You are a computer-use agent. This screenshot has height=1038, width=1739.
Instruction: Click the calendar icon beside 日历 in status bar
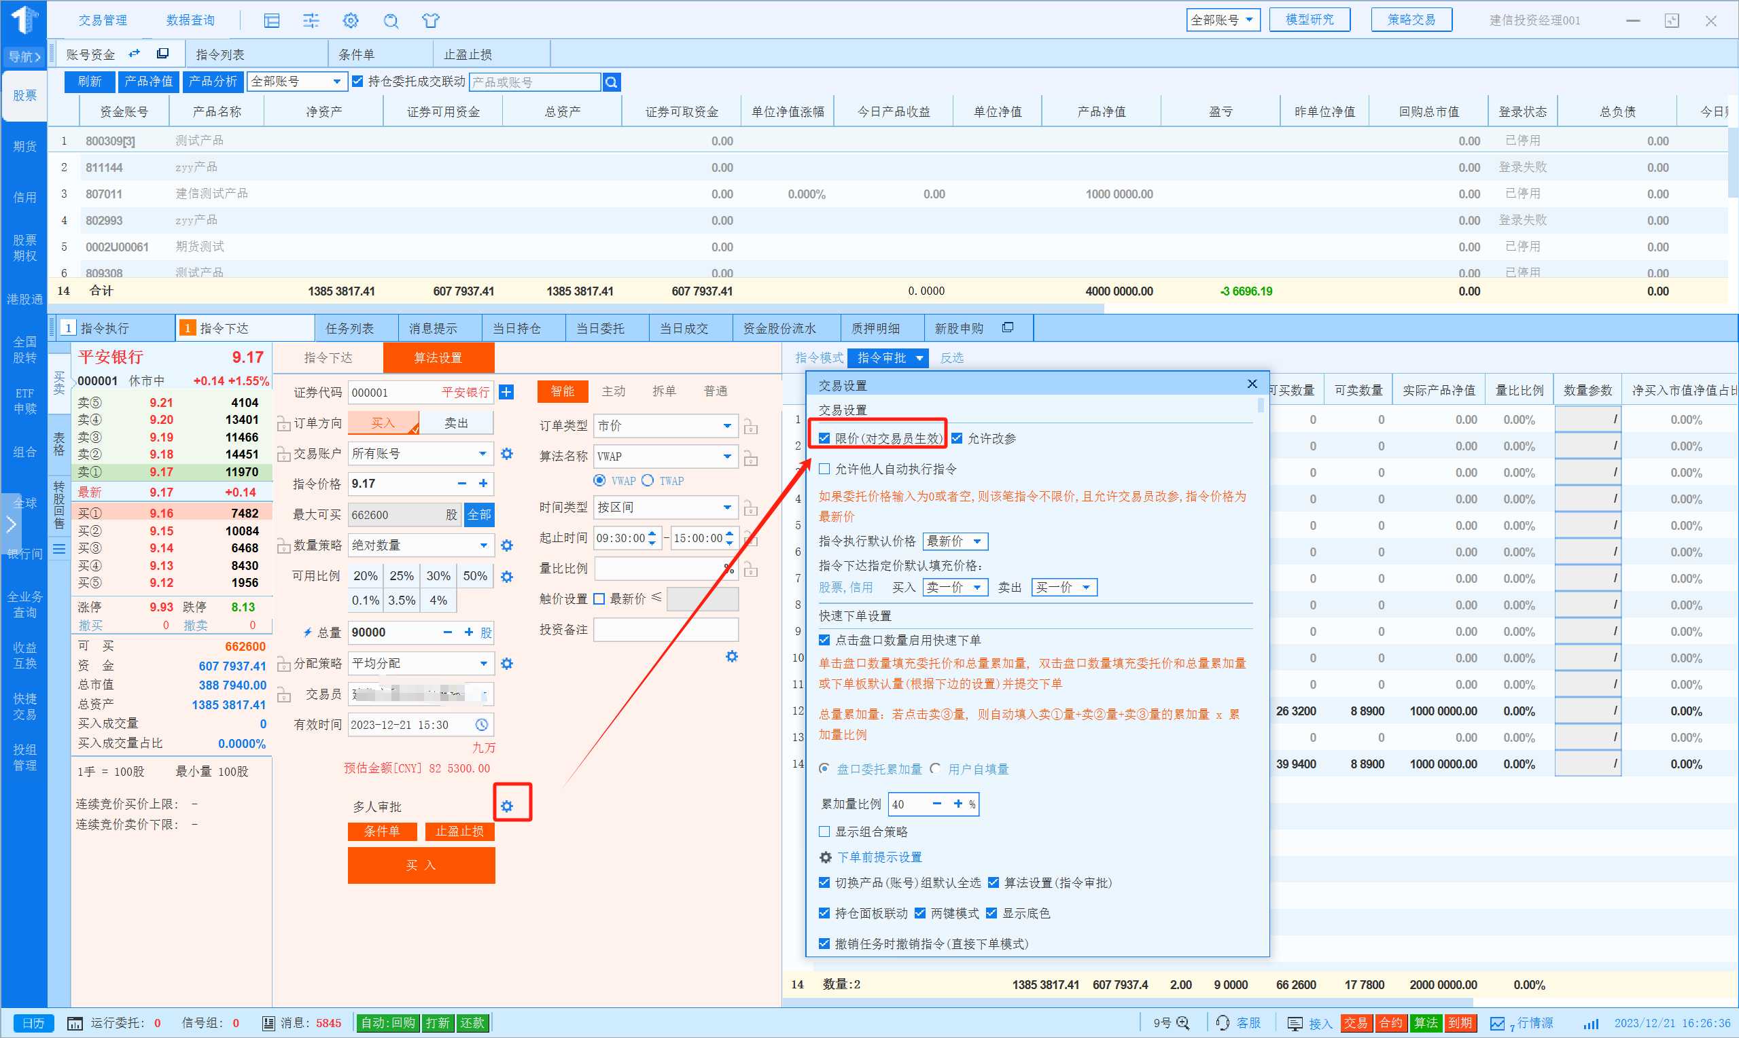tap(74, 1023)
